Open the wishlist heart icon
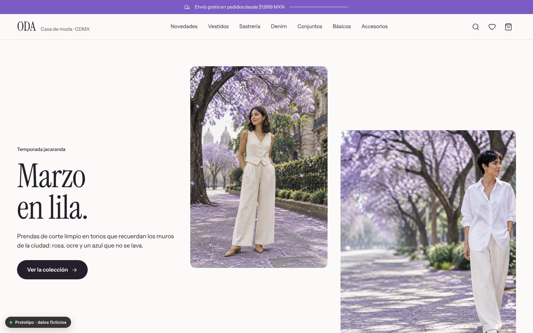Screen dimensions: 533x333 (492, 27)
